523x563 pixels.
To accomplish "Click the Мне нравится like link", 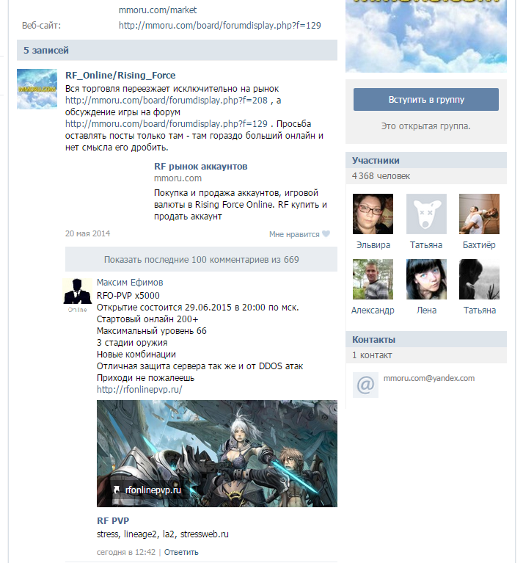I will [294, 234].
